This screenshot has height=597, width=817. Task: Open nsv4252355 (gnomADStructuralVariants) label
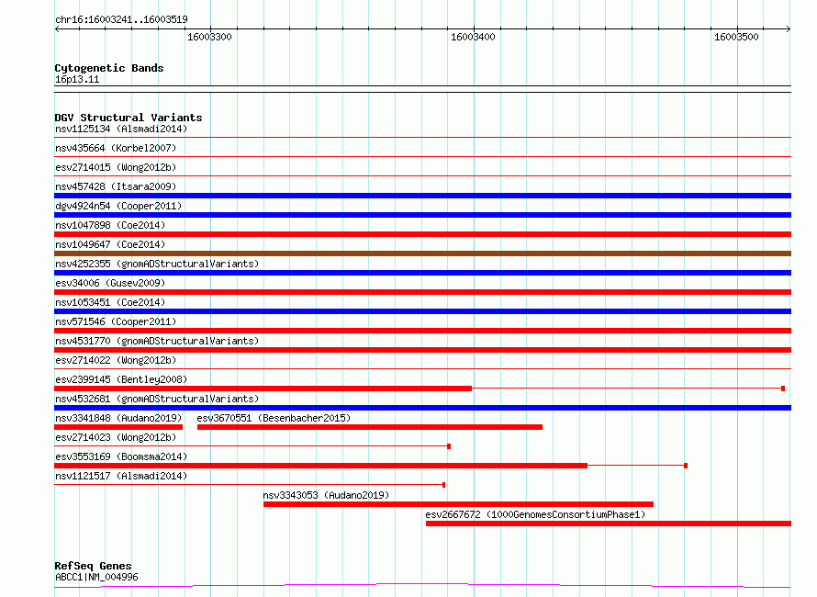coord(157,264)
